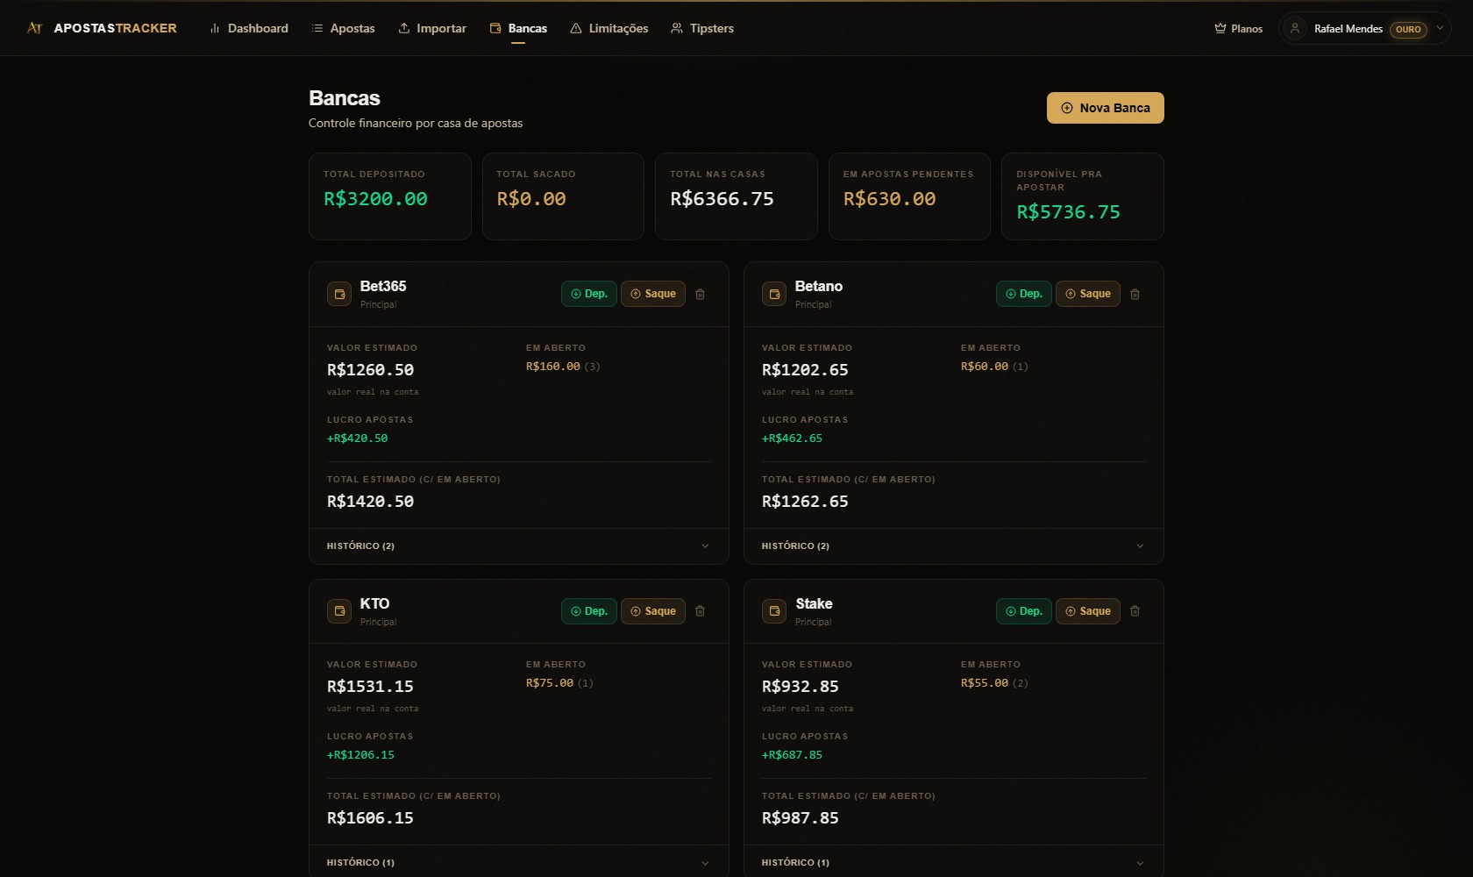Click the Nova Banca button
Viewport: 1473px width, 877px height.
coord(1106,108)
